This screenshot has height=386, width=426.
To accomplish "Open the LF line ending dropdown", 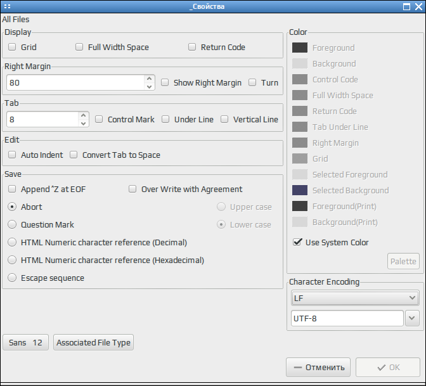I will point(355,298).
